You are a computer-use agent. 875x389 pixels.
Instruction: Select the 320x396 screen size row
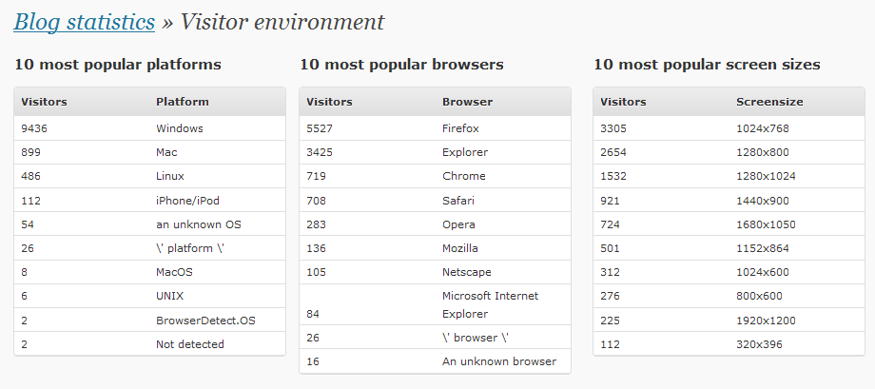pos(729,344)
